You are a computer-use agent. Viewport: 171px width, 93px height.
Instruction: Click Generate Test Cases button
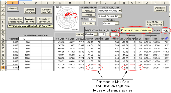tap(30, 11)
